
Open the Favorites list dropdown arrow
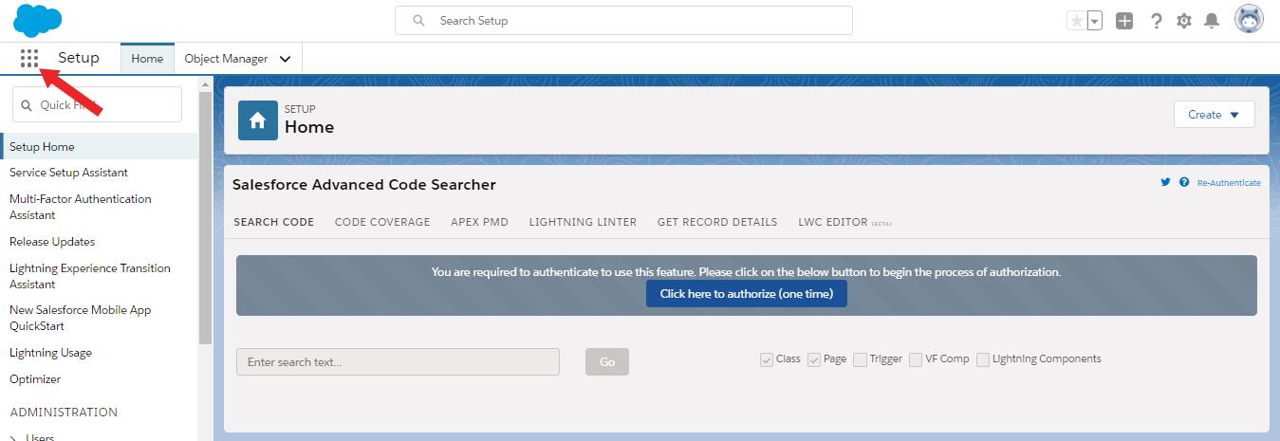click(1095, 21)
